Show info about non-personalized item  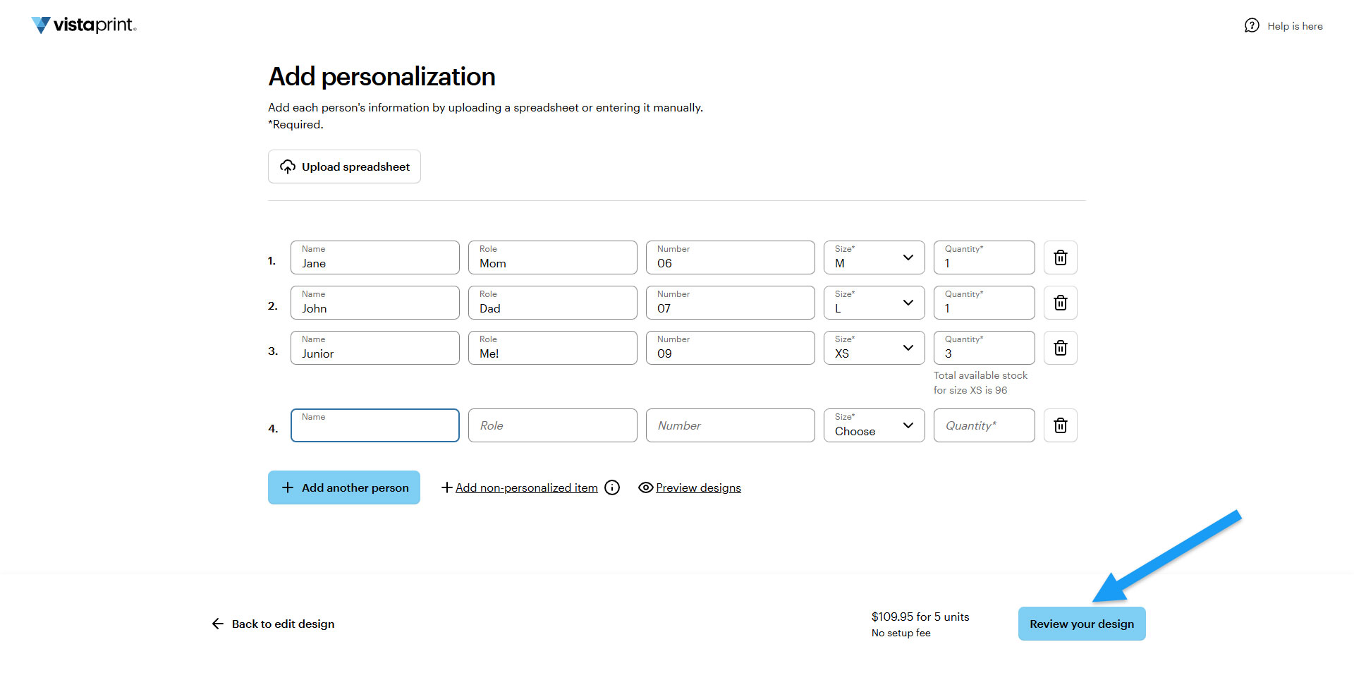pyautogui.click(x=612, y=487)
